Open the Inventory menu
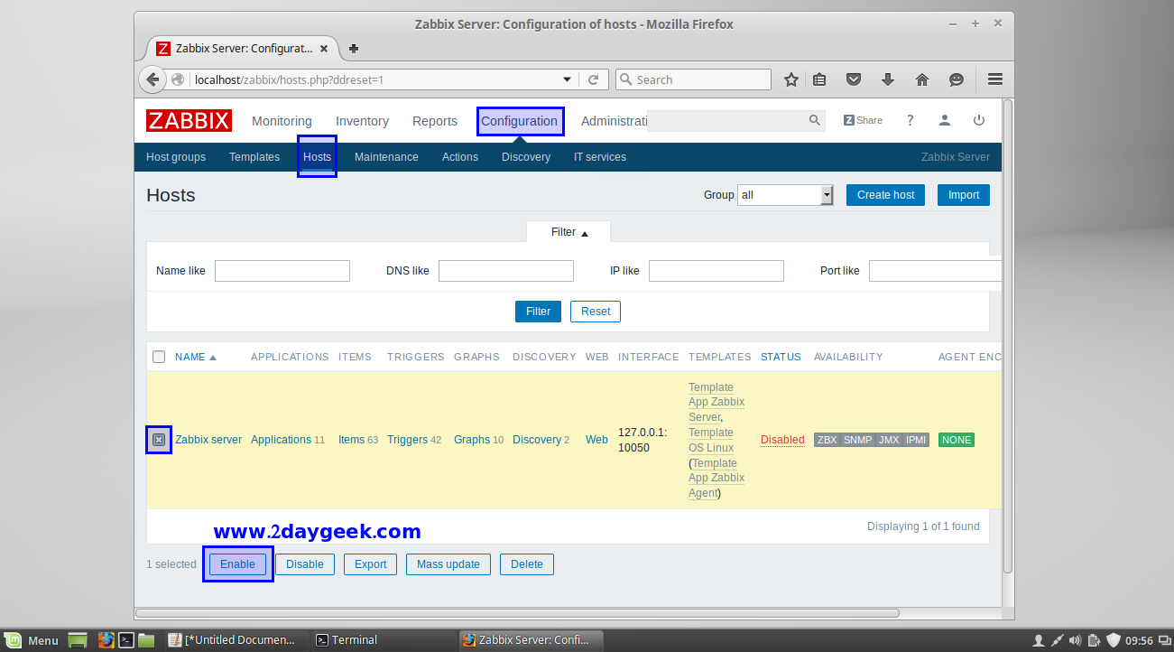This screenshot has height=652, width=1174. [x=362, y=121]
